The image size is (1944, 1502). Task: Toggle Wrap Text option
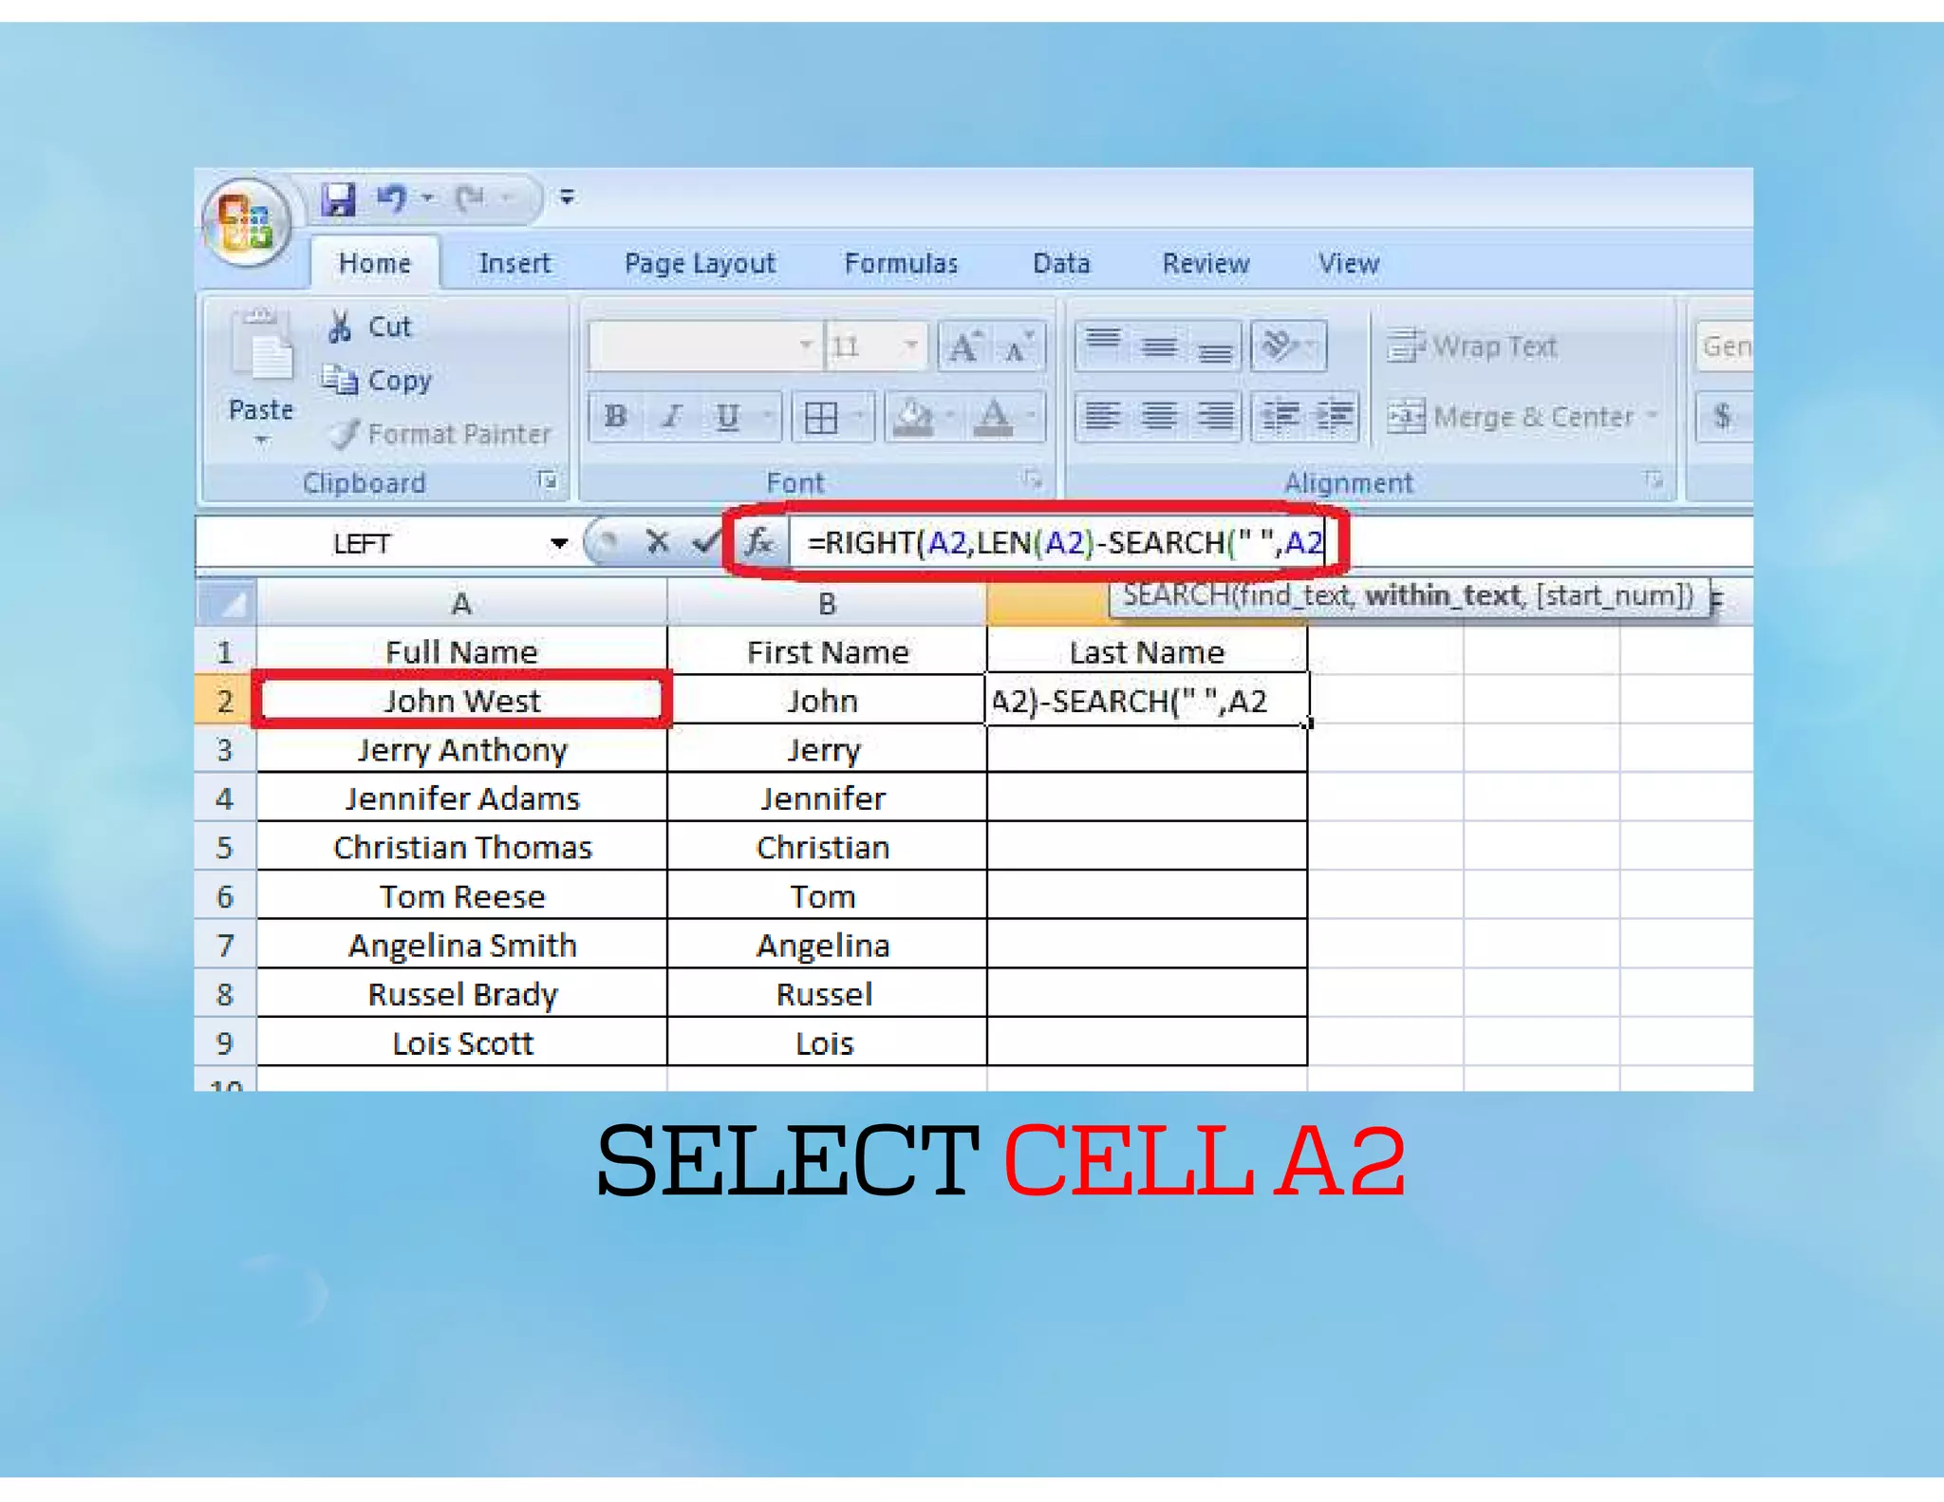tap(1472, 347)
